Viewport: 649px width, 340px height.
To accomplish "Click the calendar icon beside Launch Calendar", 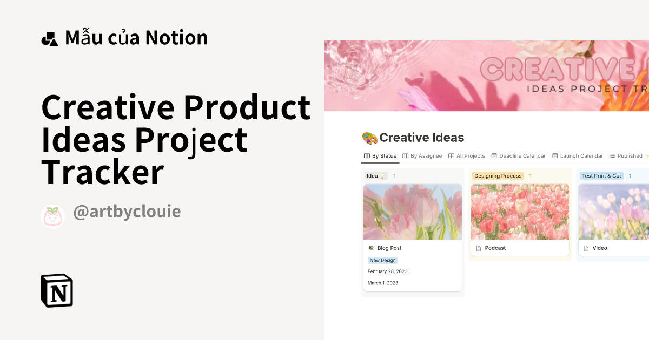I will 555,155.
